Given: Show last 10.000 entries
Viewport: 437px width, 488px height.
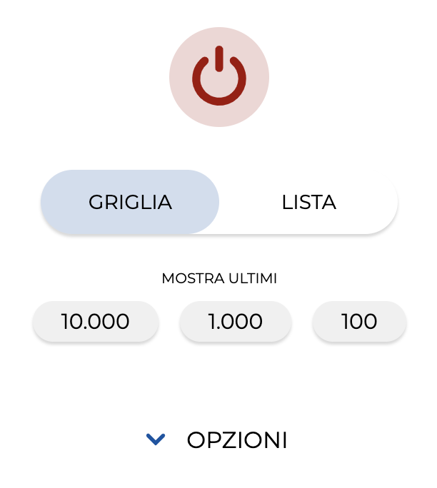Looking at the screenshot, I should click(96, 321).
